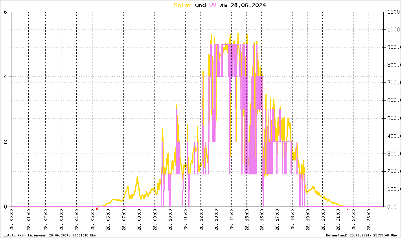Click the right axis label '1000'
Screen dimensions: 401x238
pos(394,29)
